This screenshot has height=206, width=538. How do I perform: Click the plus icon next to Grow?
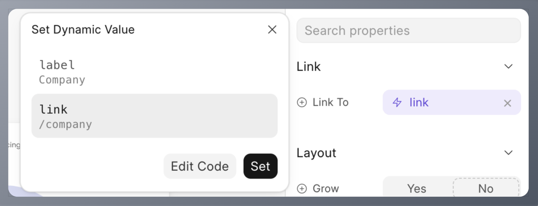point(302,189)
